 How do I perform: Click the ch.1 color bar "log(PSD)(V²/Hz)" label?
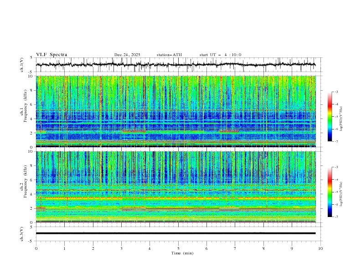(x=341, y=119)
